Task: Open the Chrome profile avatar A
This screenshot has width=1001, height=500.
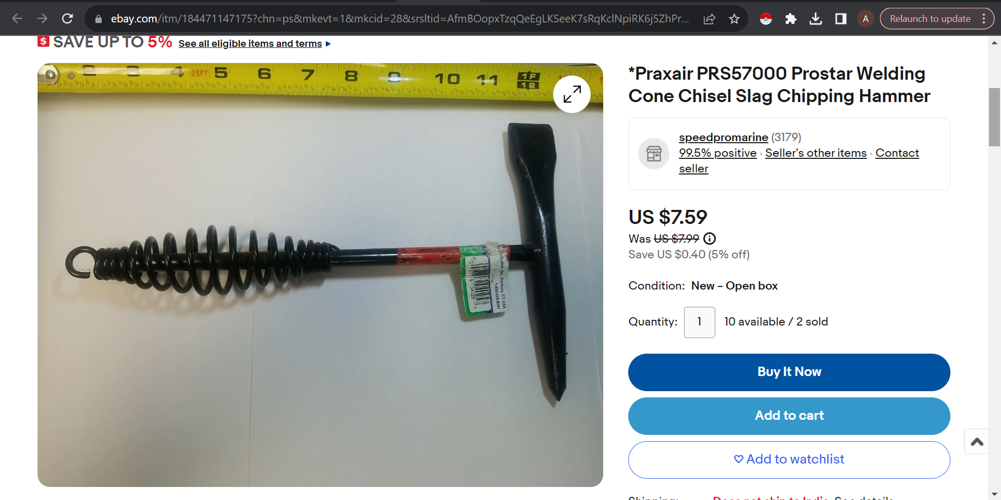Action: (865, 19)
